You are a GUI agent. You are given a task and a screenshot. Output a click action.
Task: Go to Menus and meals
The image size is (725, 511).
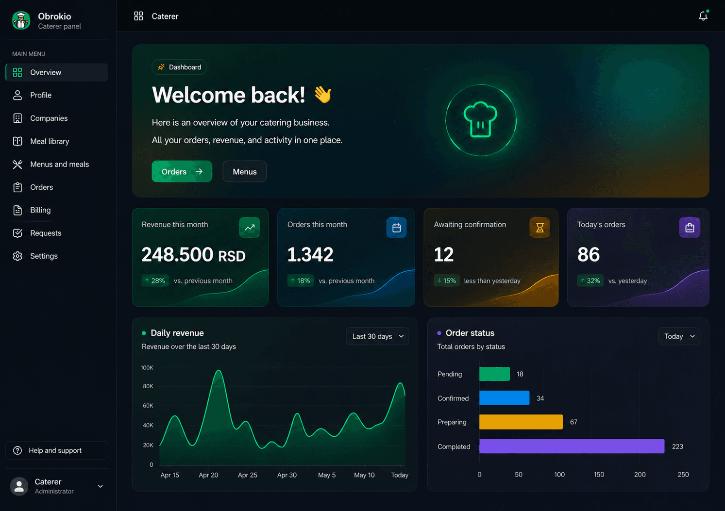57,165
